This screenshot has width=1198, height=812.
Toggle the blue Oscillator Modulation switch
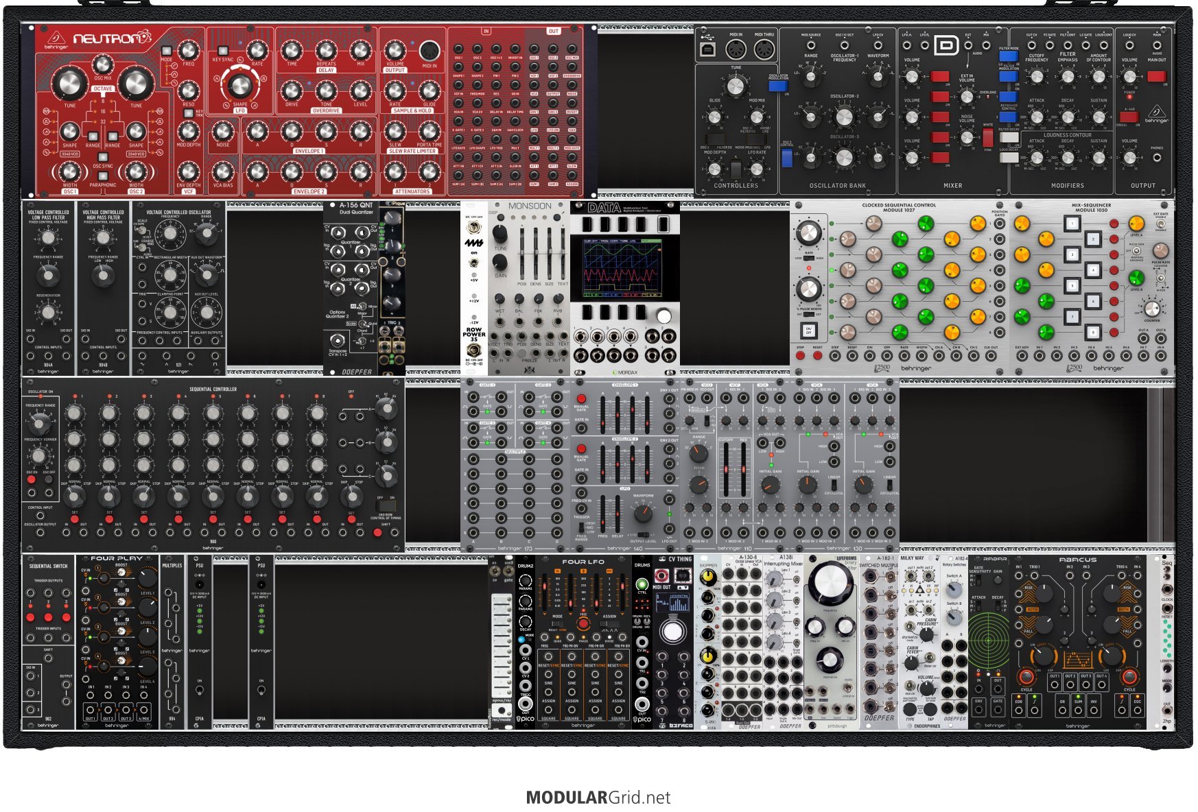777,84
